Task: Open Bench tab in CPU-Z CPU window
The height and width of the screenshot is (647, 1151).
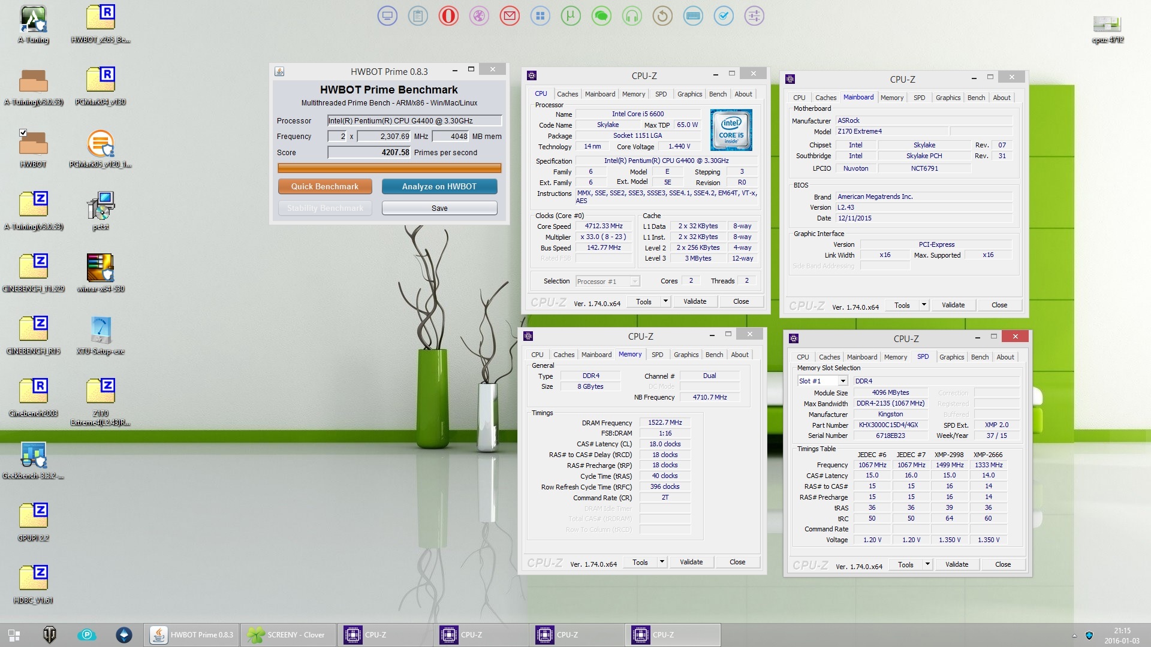Action: (718, 94)
